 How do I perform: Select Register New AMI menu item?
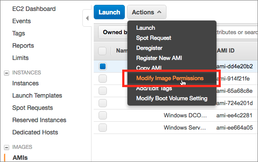point(159,58)
